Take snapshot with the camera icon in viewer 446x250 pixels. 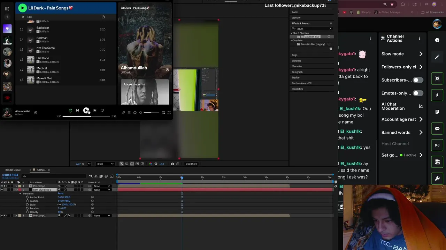pos(172,164)
